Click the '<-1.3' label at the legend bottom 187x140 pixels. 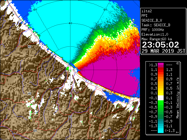pos(169,130)
